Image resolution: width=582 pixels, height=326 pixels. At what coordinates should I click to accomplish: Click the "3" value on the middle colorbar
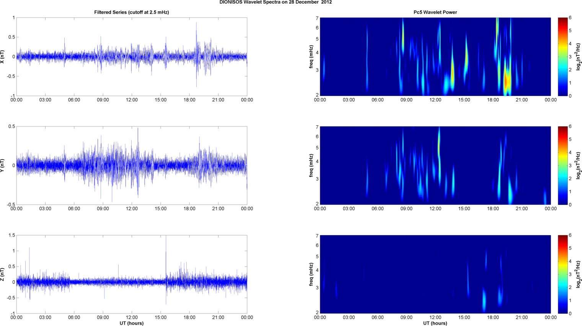[x=570, y=166]
